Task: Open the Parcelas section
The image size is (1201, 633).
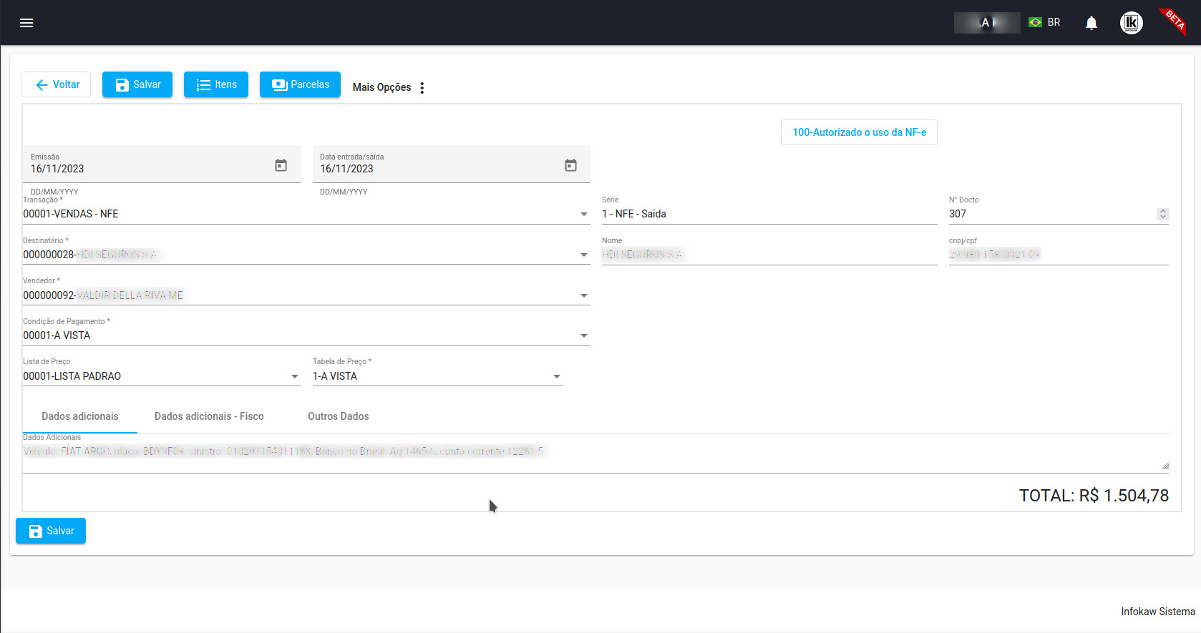Action: coord(300,84)
